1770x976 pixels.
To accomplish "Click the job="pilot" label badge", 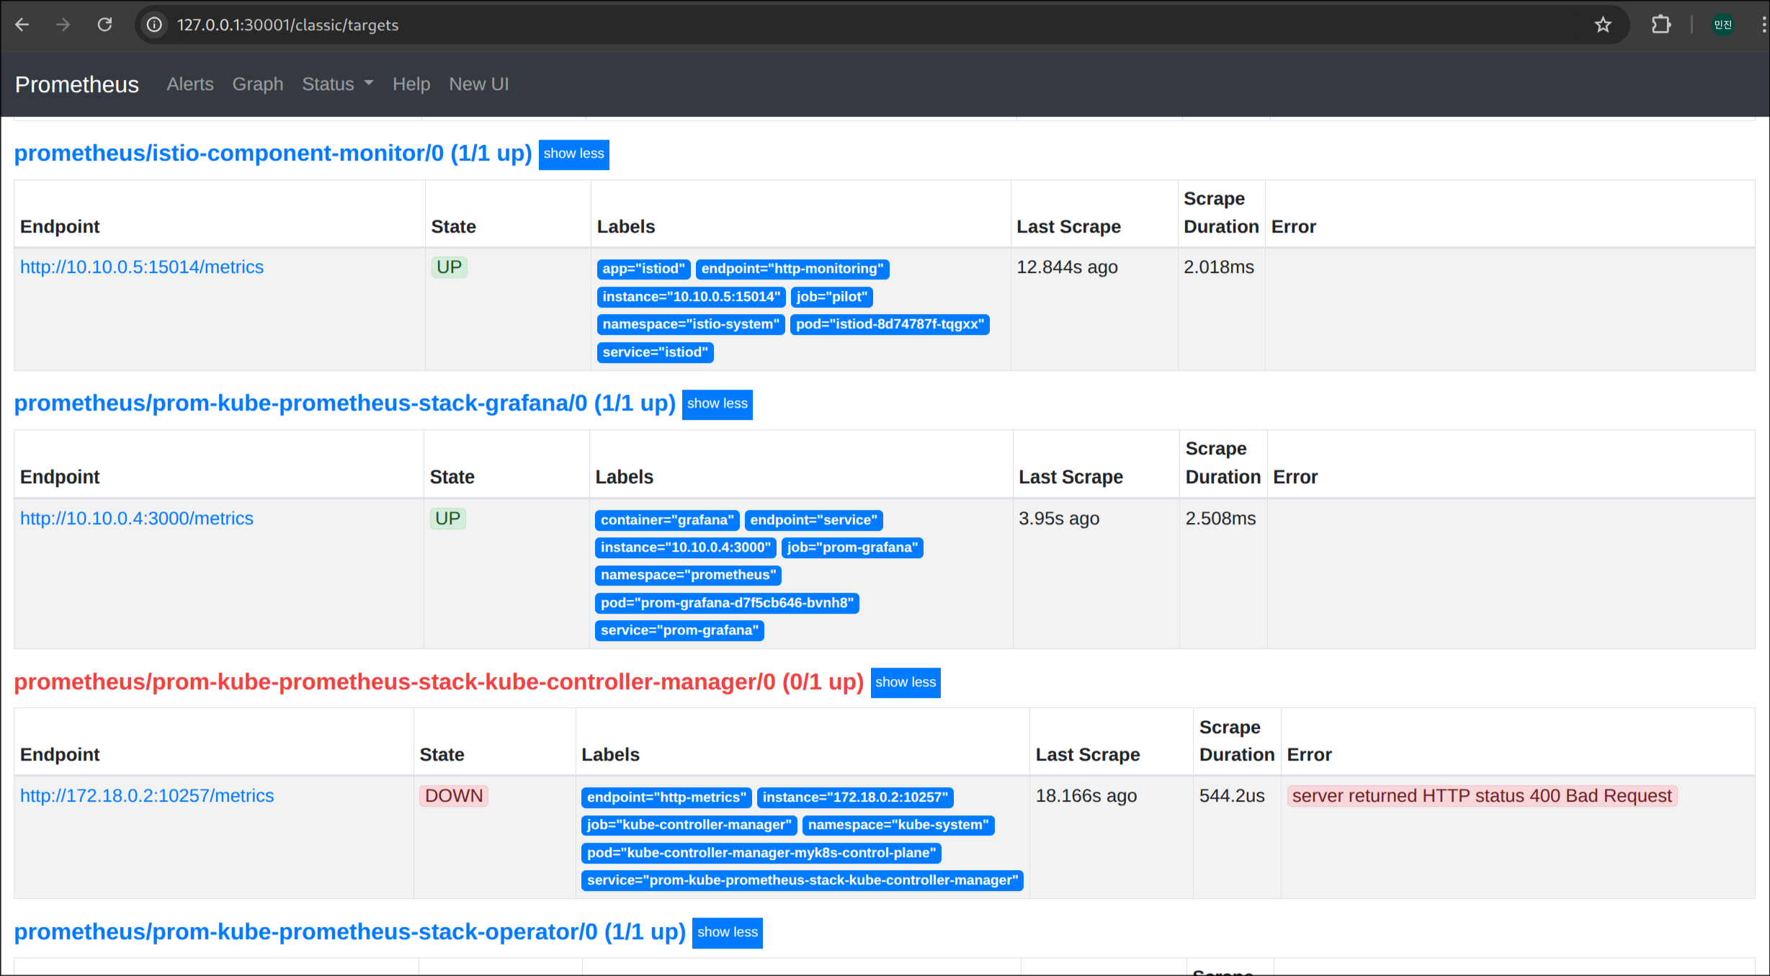I will (x=832, y=297).
